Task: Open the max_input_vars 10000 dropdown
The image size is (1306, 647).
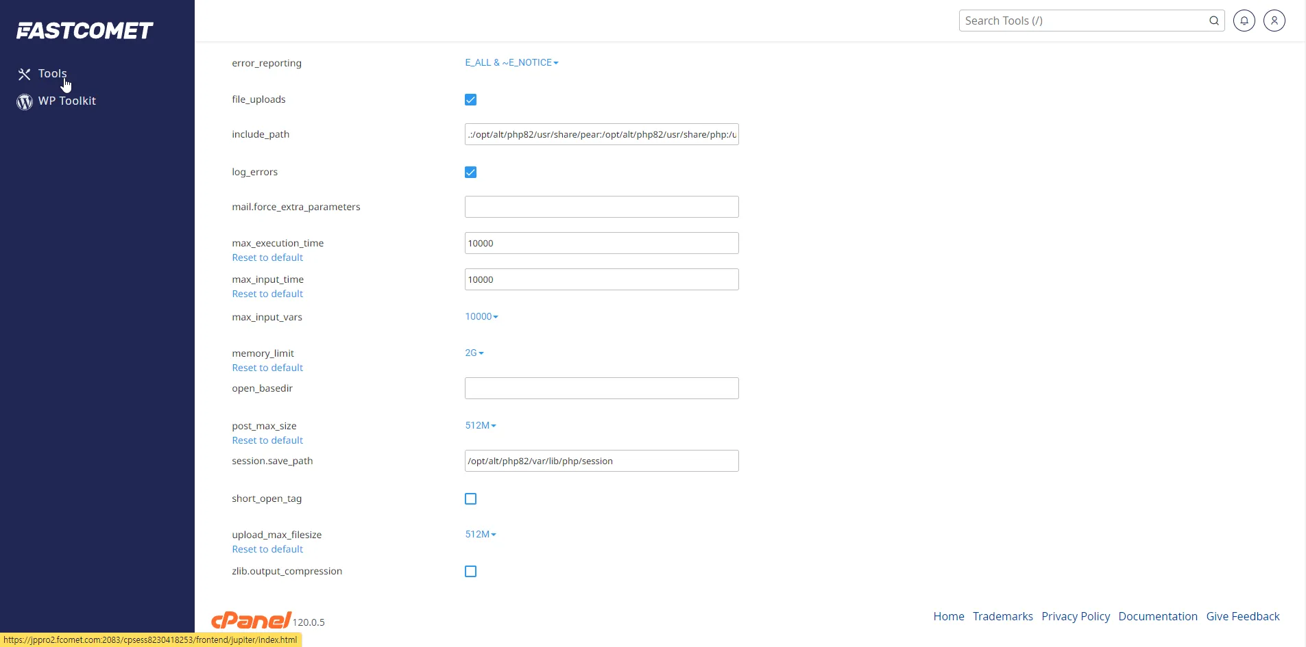Action: [x=481, y=316]
